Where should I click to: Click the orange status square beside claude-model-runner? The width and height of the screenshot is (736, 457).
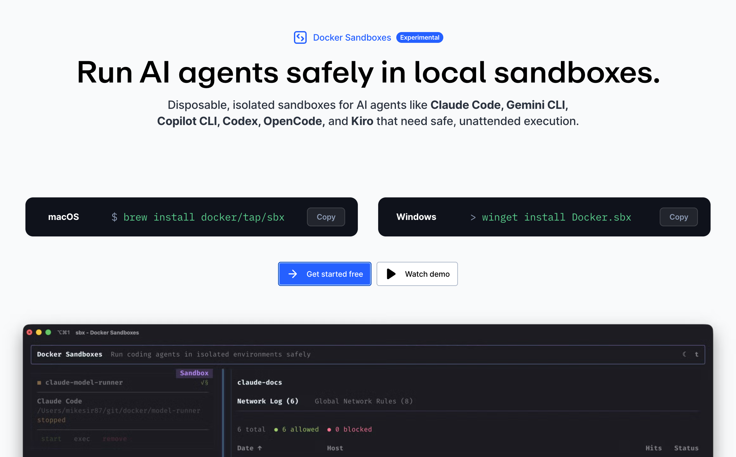[39, 382]
